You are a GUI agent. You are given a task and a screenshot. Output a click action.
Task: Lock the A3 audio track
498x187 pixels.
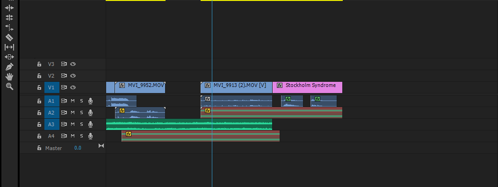pyautogui.click(x=39, y=124)
